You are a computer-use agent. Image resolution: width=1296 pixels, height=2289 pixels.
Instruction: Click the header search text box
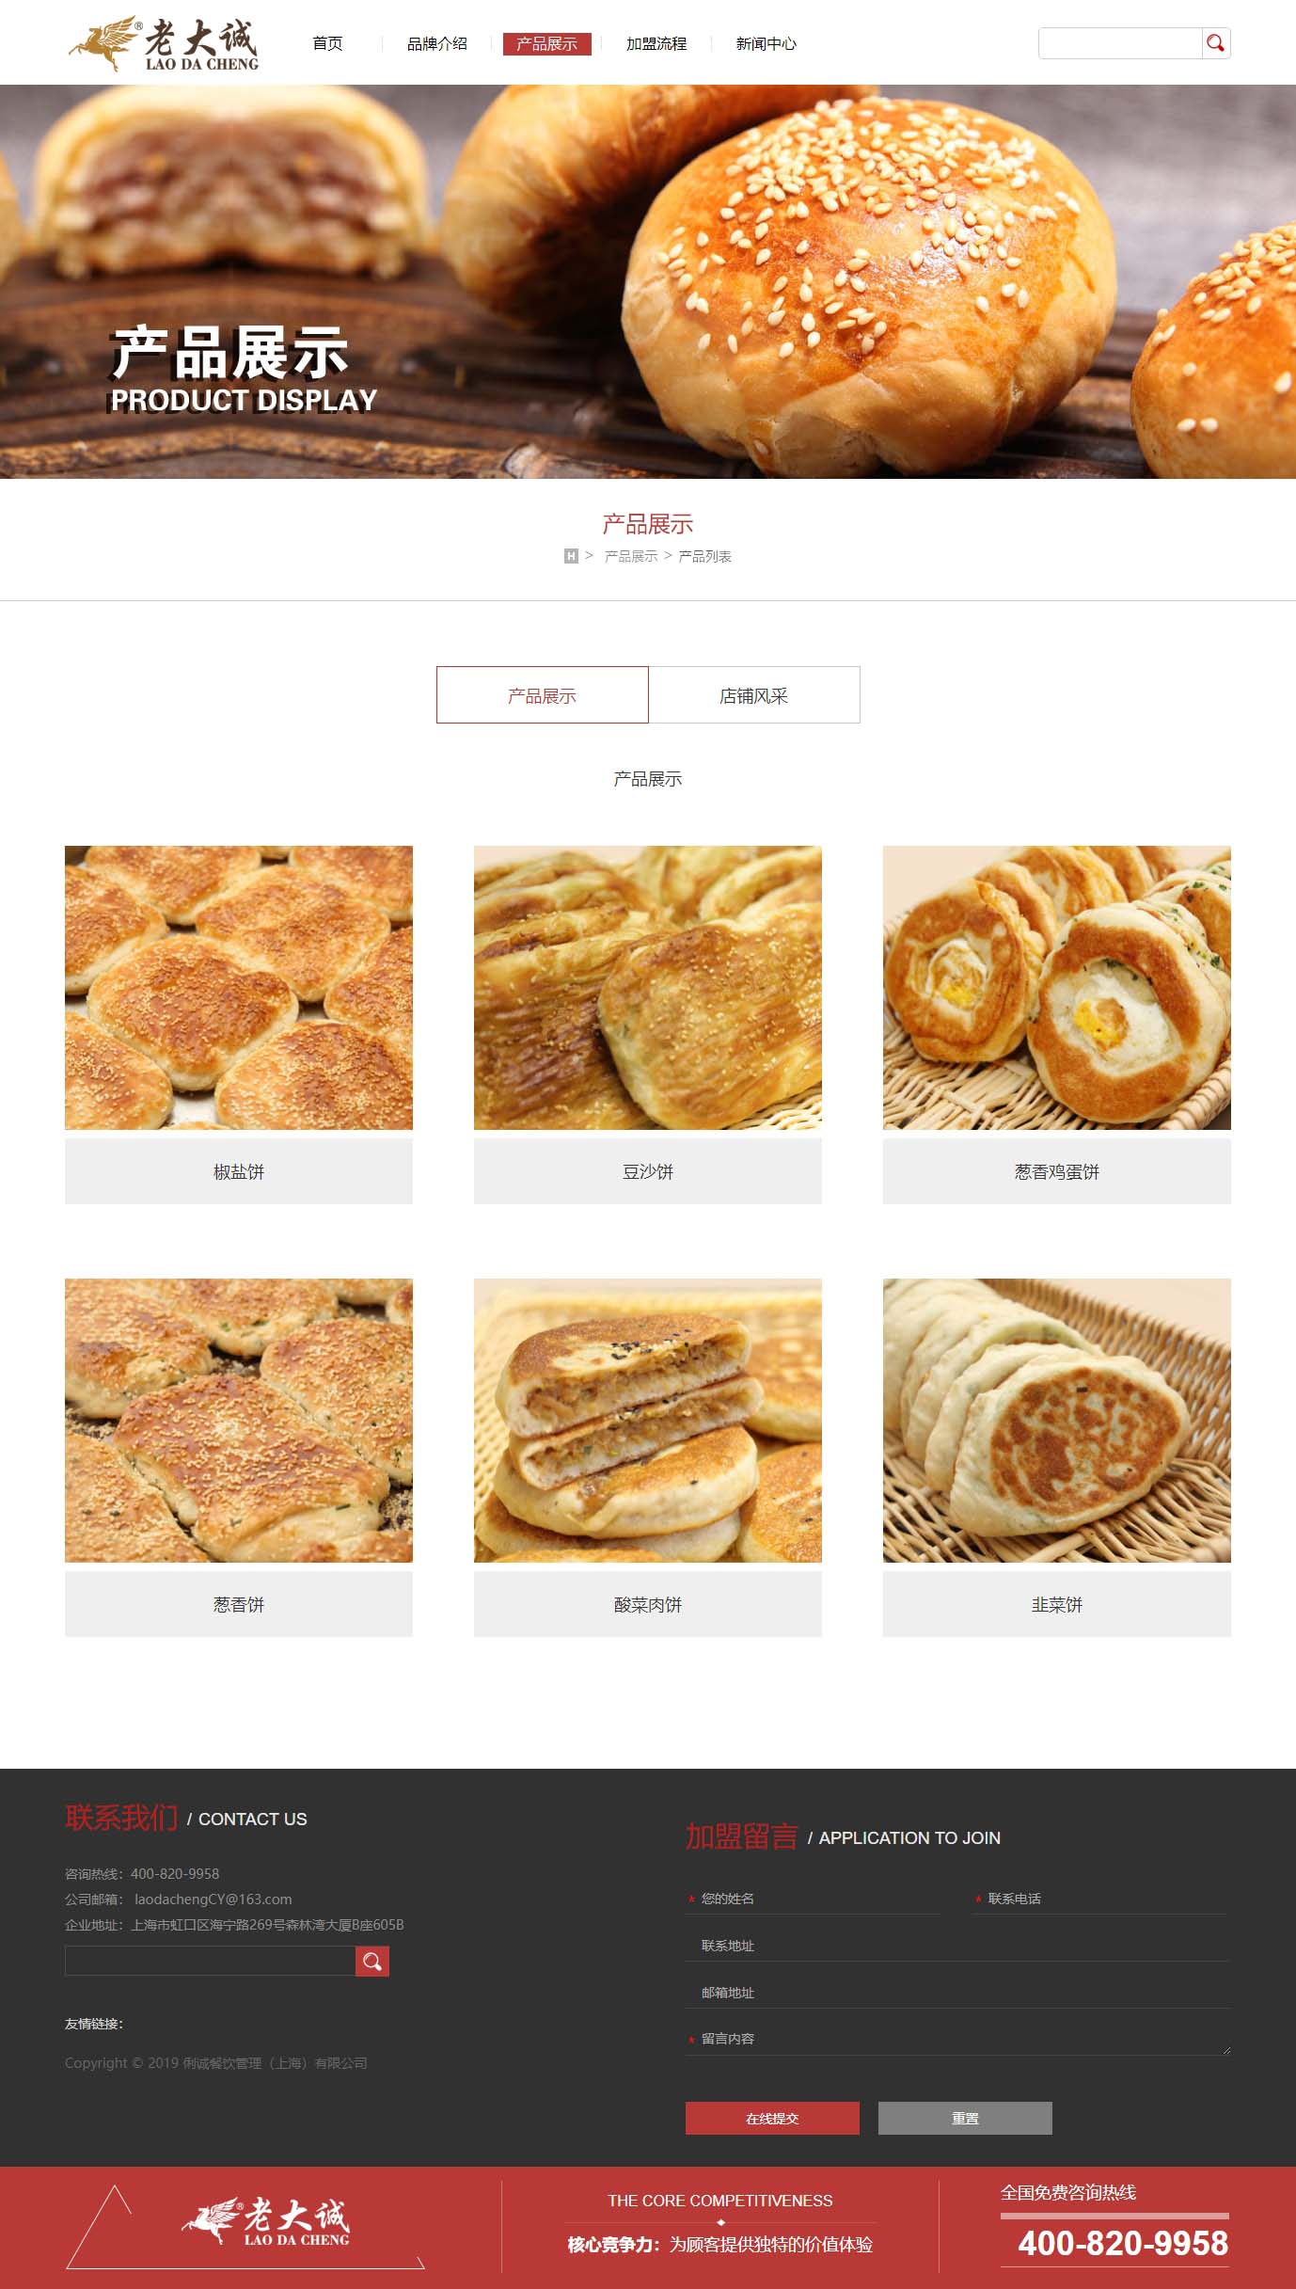[1120, 43]
